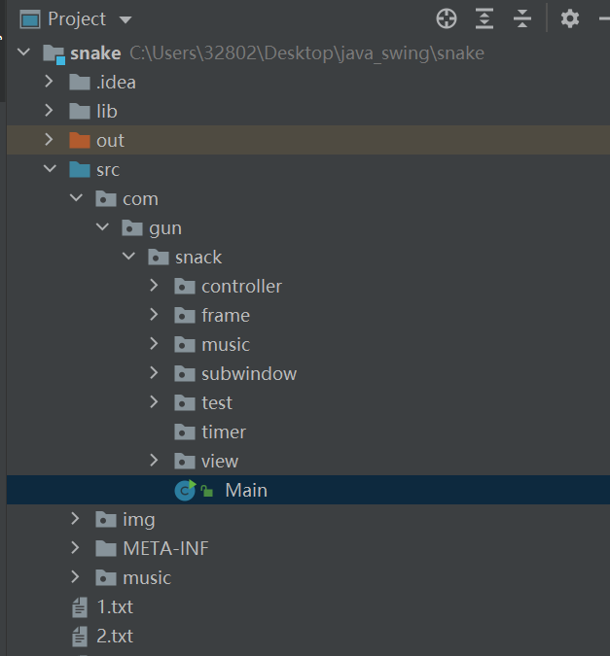
Task: Open the Project panel settings gear
Action: [570, 18]
